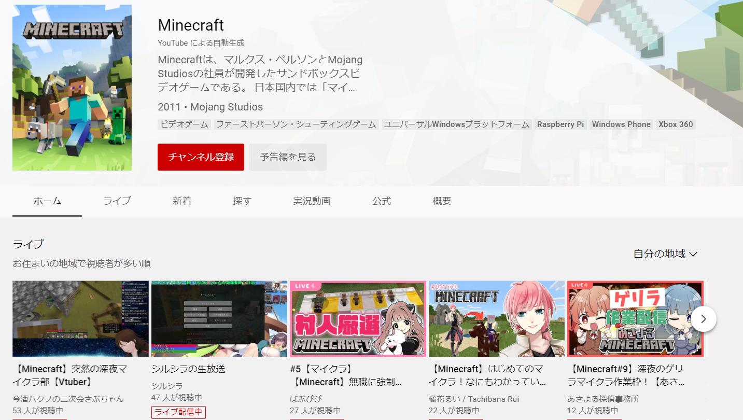Click the Xbox 360 tag
This screenshot has height=420, width=743.
[x=676, y=124]
